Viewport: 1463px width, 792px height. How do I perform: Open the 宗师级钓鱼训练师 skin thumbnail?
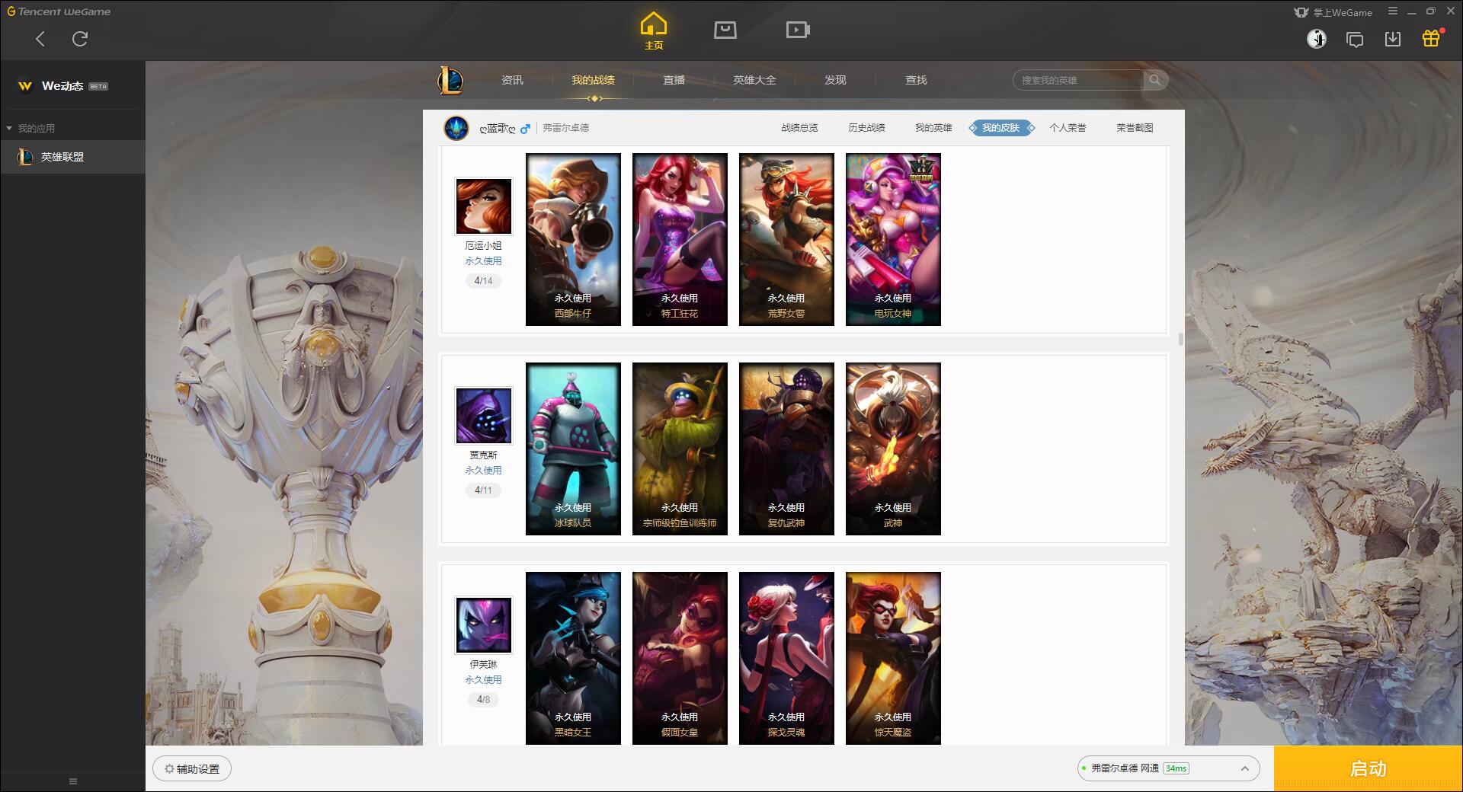click(680, 449)
